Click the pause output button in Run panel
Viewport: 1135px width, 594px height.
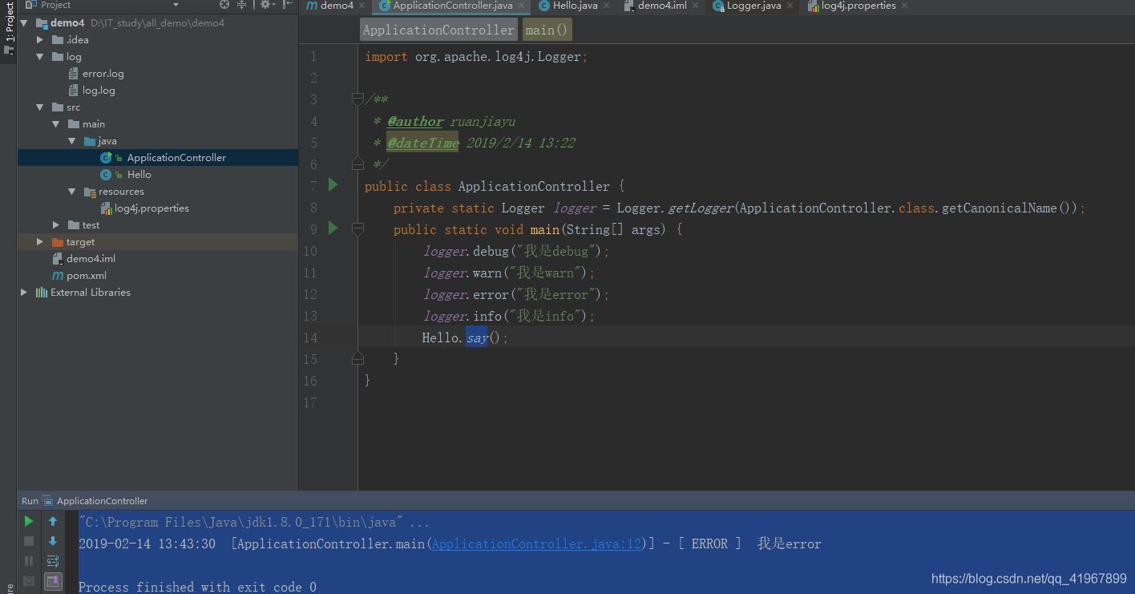(29, 561)
